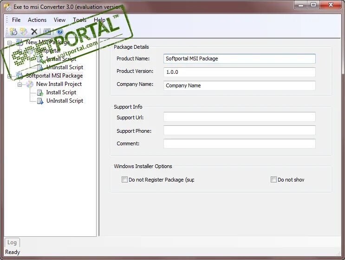
Task: Select 'Softportal MSI Package' in the tree
Action: (x=54, y=76)
